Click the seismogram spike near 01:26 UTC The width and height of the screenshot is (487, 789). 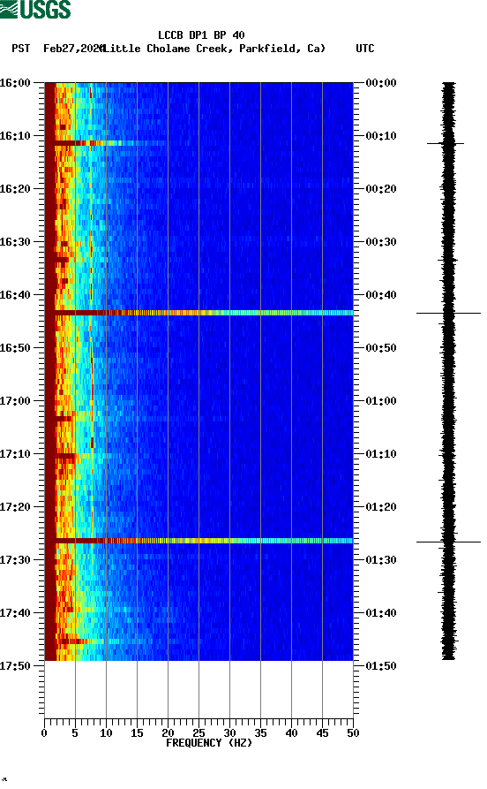click(448, 542)
